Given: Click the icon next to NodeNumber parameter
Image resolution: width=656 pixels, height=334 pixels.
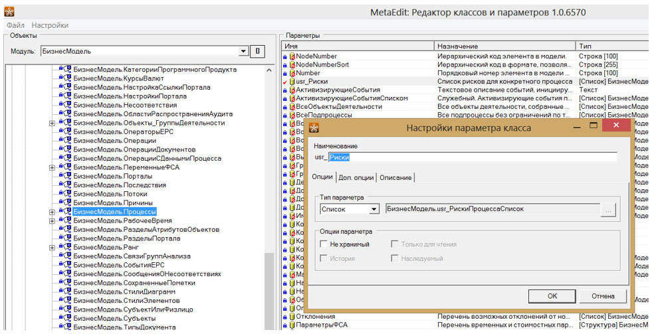Looking at the screenshot, I should click(292, 56).
